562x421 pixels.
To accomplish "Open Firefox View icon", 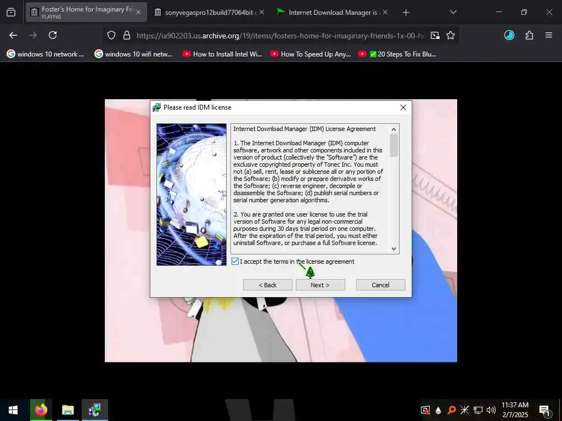I will (11, 13).
